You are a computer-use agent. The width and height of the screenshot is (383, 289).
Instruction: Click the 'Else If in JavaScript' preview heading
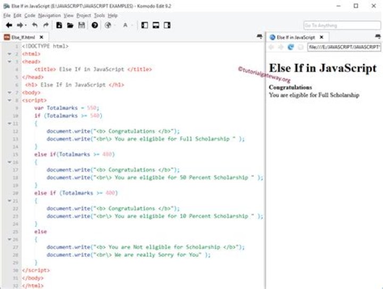pyautogui.click(x=323, y=68)
